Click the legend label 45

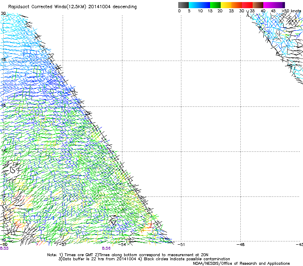coord(273,11)
